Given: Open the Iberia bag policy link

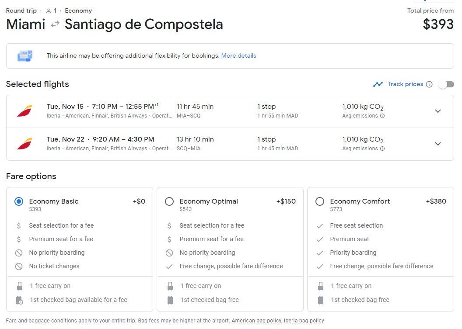Looking at the screenshot, I should pos(304,321).
